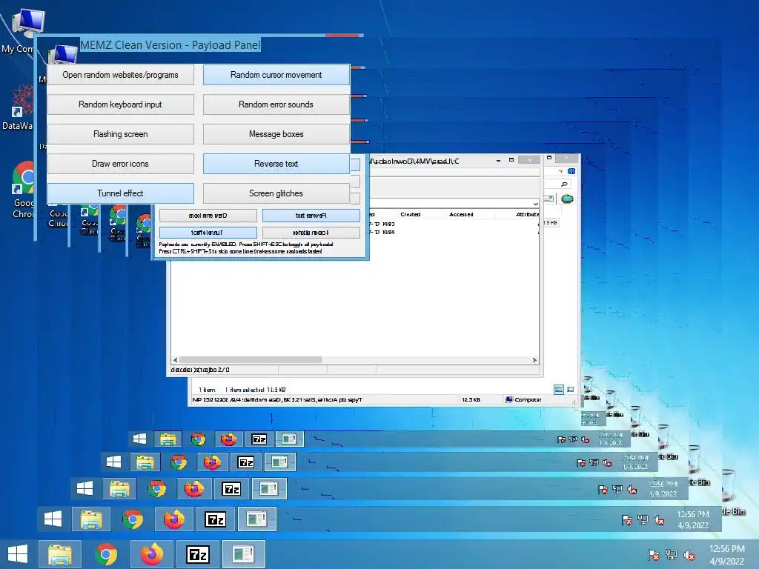Open the blue help icon in the Explorer window

571,171
